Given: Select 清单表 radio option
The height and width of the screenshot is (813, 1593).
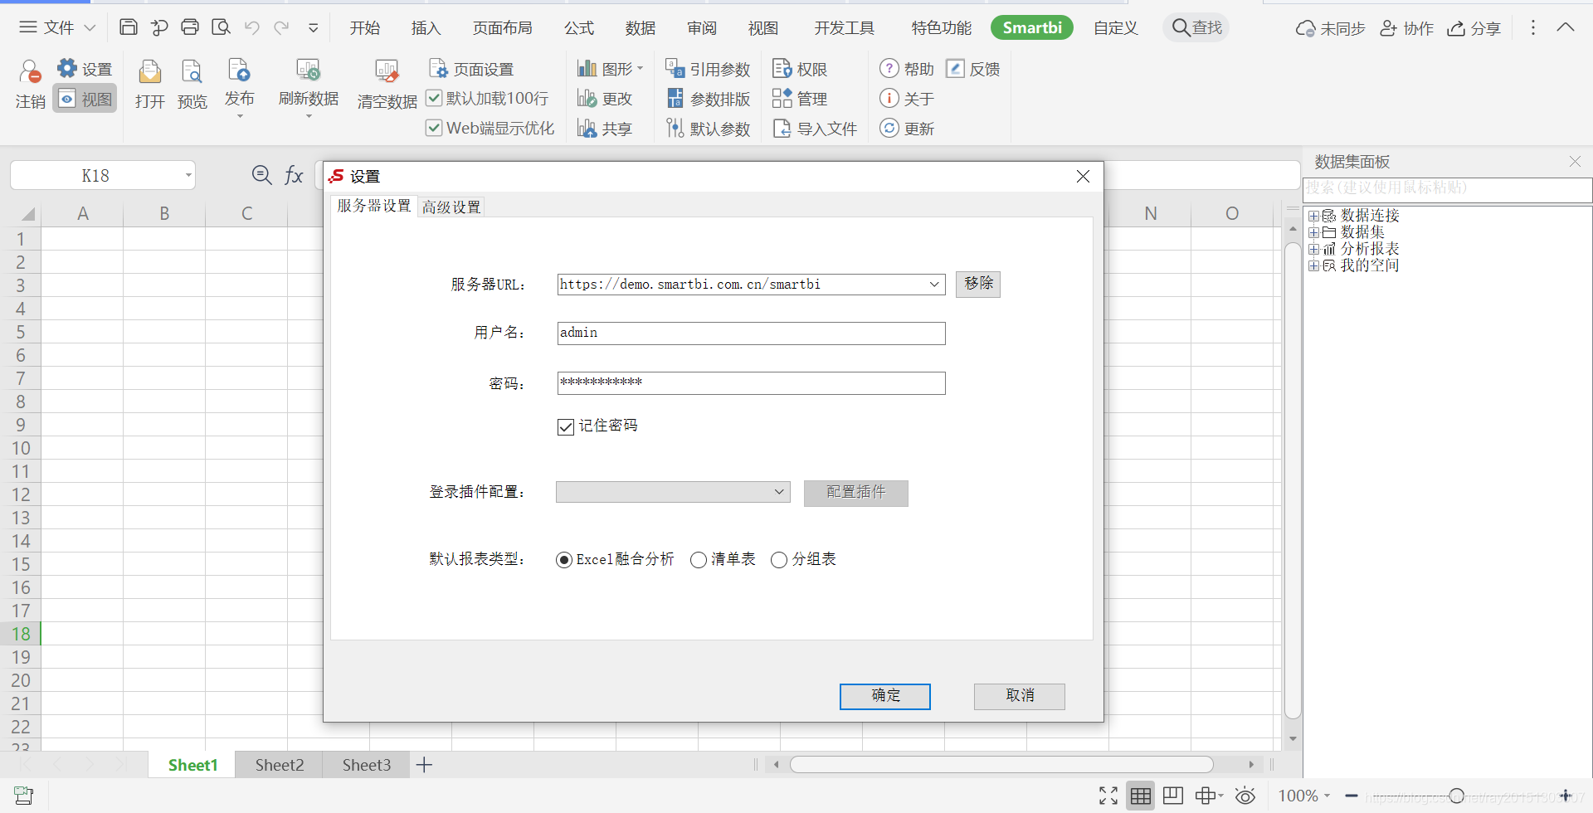Looking at the screenshot, I should pyautogui.click(x=699, y=560).
